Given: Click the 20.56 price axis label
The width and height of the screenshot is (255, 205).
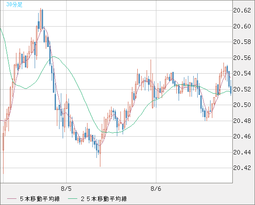Looking at the screenshot, I should 242,58.
